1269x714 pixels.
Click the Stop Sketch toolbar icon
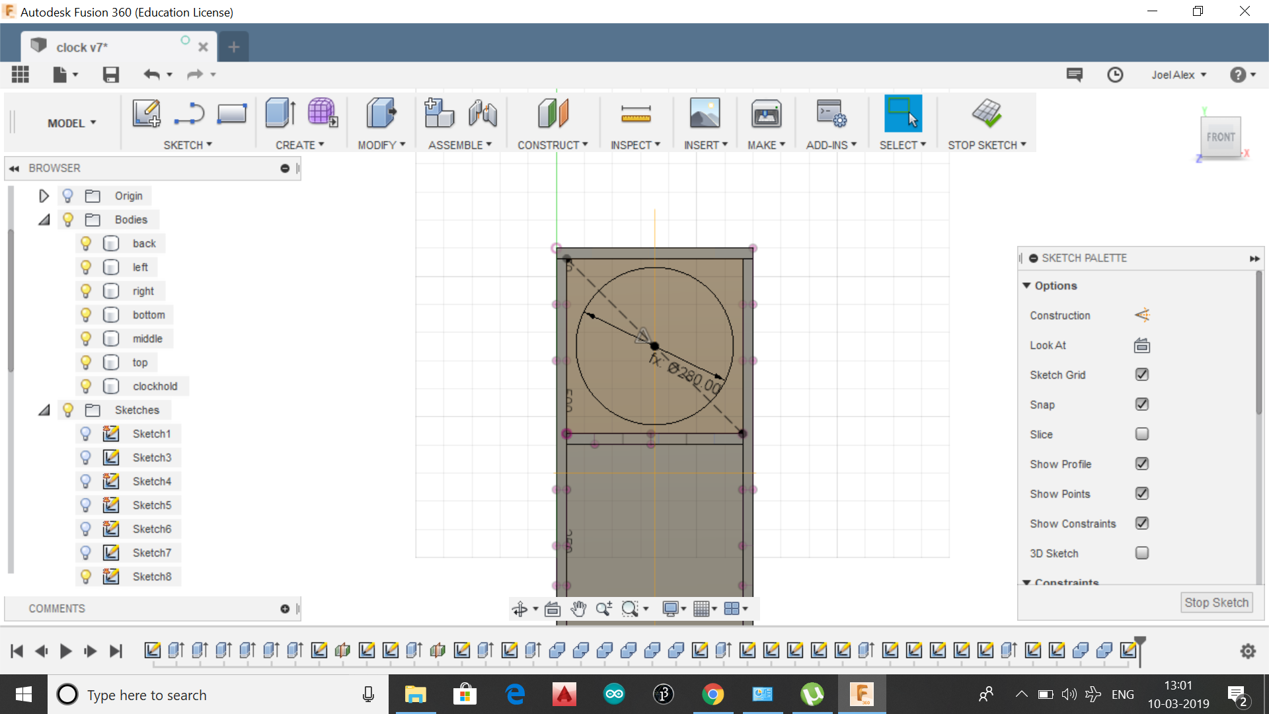986,113
